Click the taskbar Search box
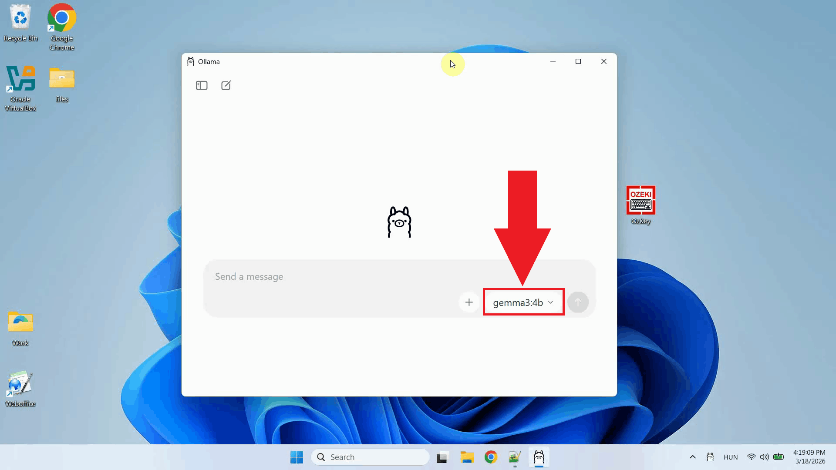This screenshot has height=470, width=836. pos(370,457)
